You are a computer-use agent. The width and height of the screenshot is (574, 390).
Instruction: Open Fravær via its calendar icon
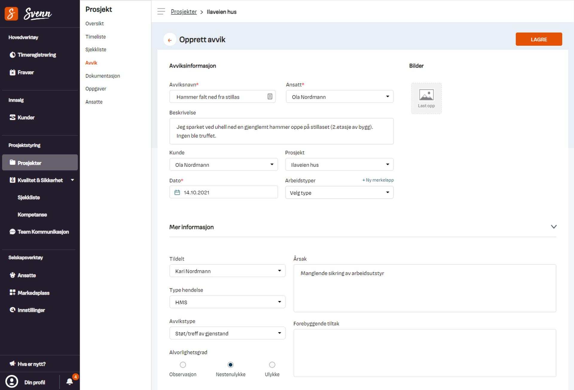point(13,73)
